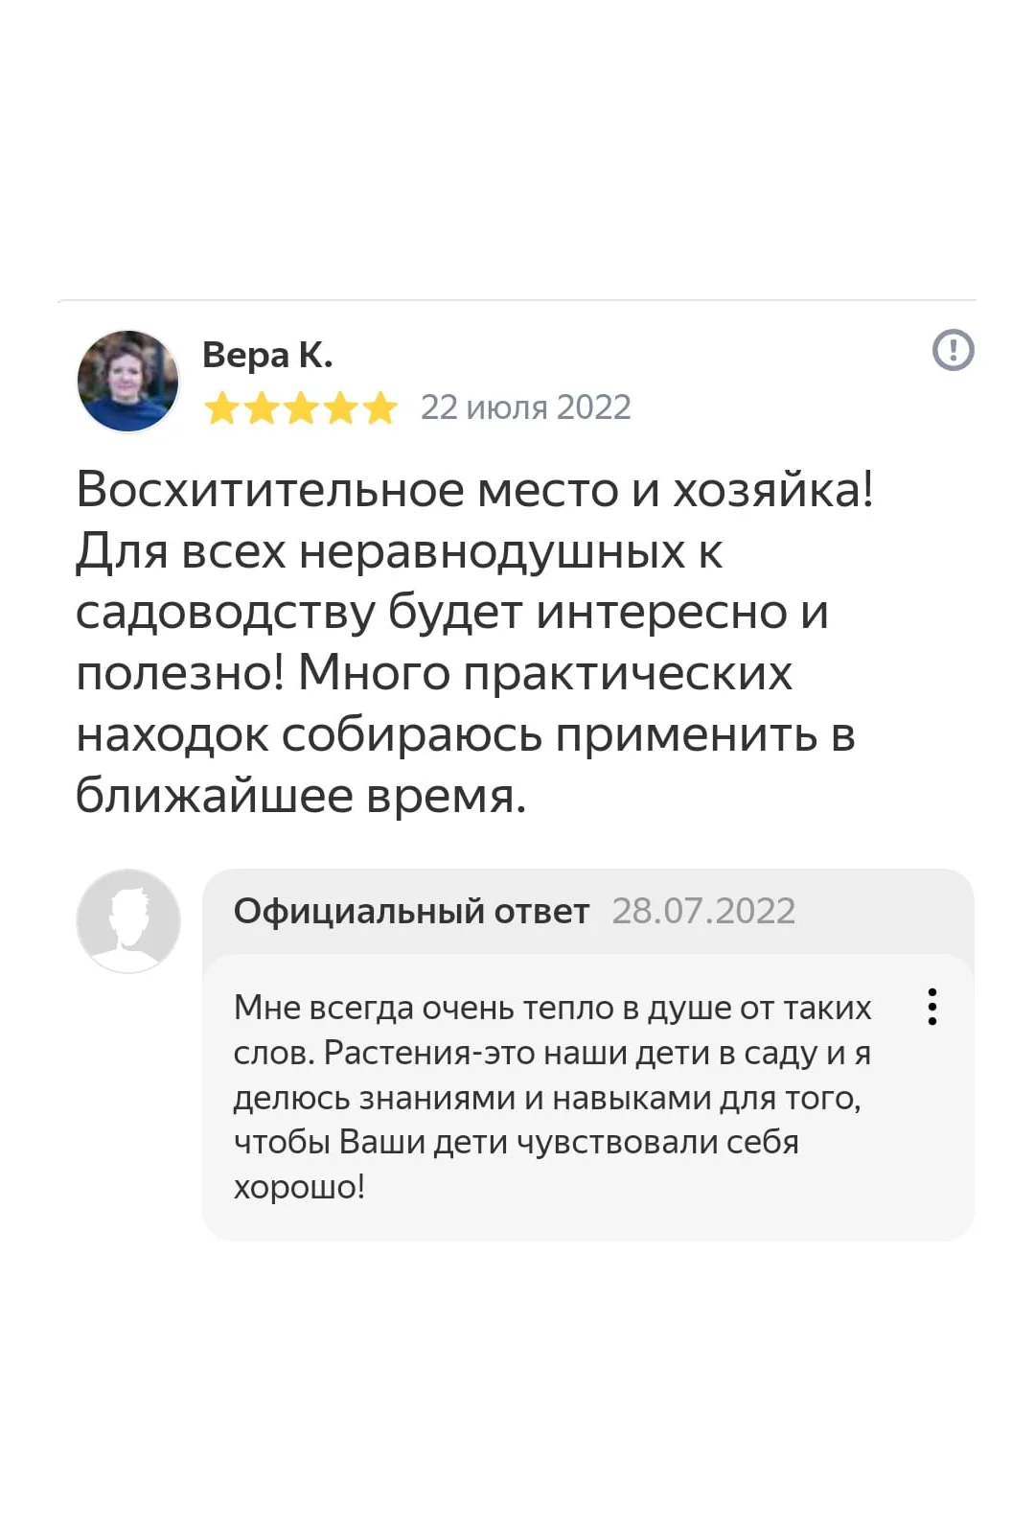
Task: Click the reply's final word 'хорошо!'
Action: pos(299,1187)
